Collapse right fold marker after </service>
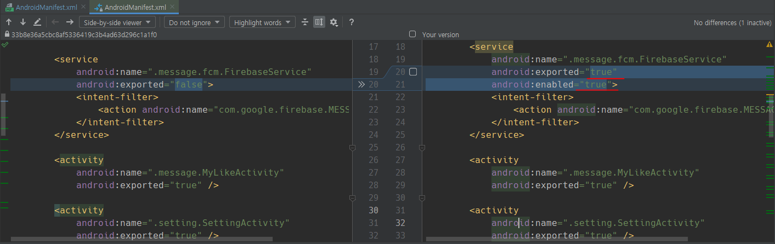Screen dimensions: 775x244 coord(421,147)
